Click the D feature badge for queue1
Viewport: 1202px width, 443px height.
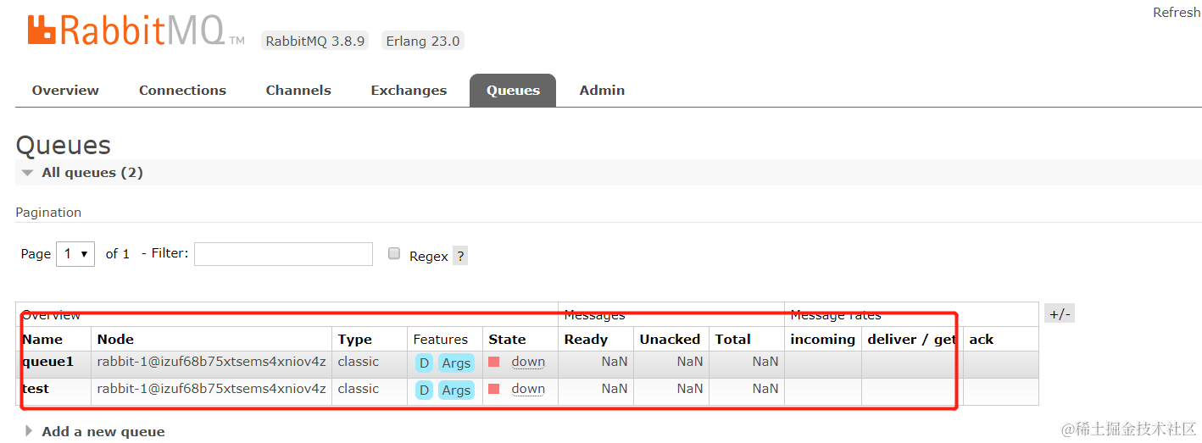(x=424, y=363)
